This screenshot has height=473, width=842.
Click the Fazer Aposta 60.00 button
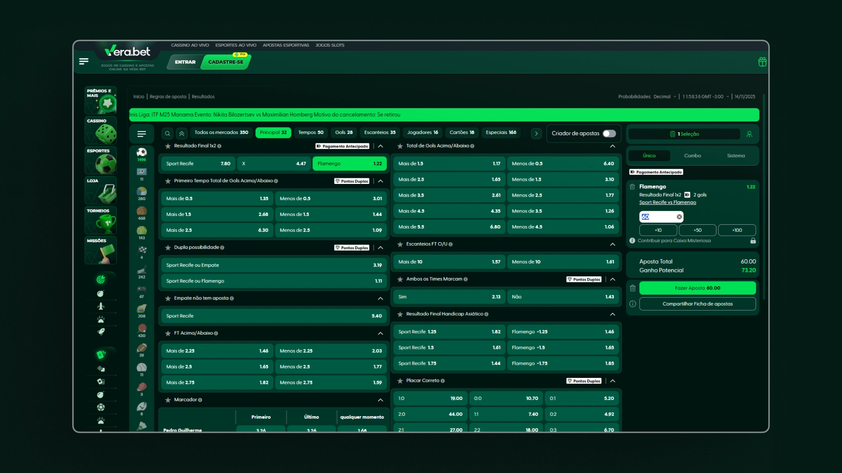[697, 288]
